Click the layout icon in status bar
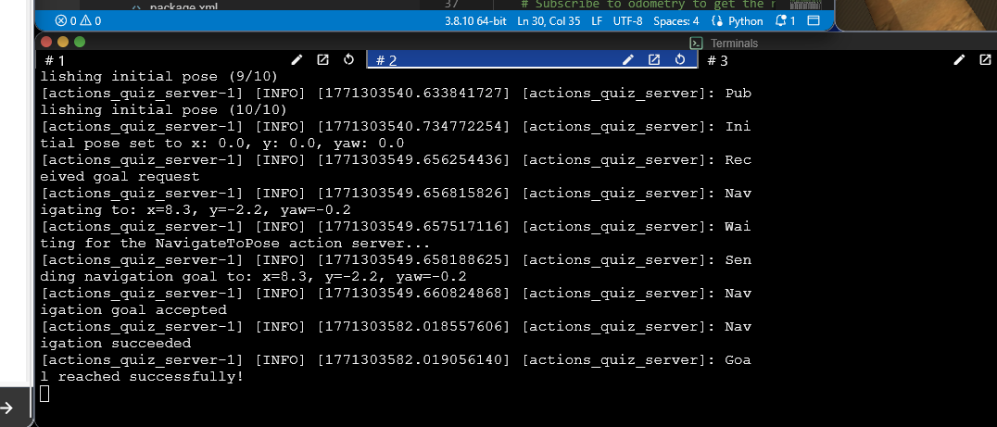997x427 pixels. click(814, 20)
